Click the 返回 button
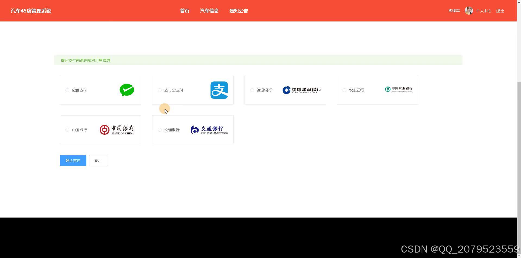This screenshot has width=521, height=258. coord(98,160)
